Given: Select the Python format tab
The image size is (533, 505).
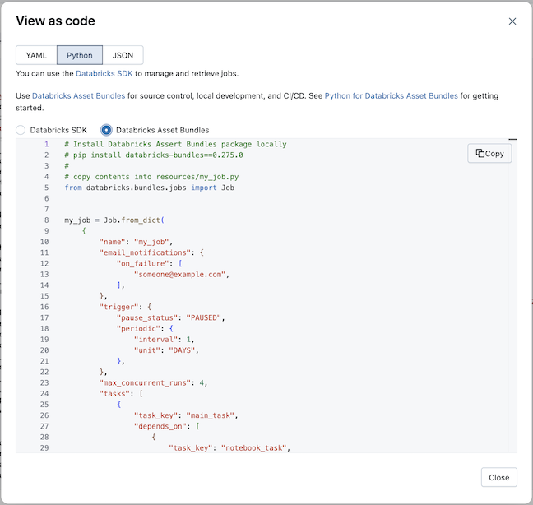Looking at the screenshot, I should 80,55.
